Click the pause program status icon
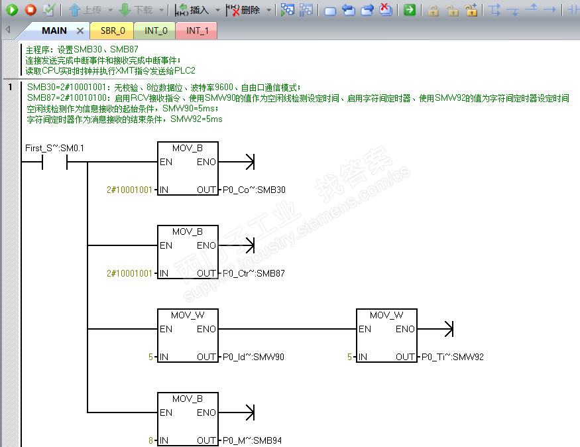 point(306,10)
